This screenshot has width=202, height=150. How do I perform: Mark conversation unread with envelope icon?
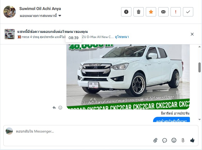(163, 12)
